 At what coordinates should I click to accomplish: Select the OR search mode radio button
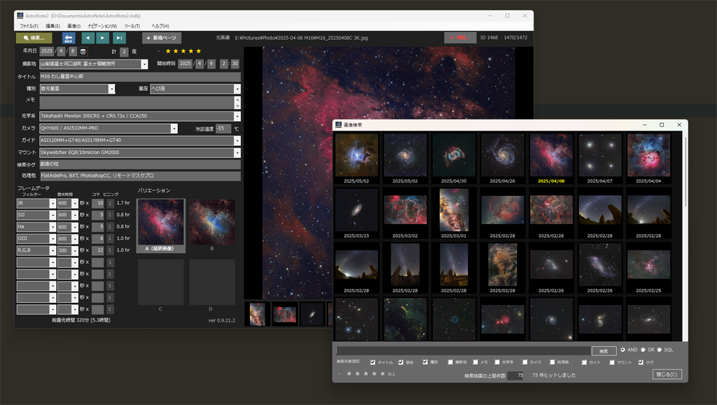pos(643,350)
